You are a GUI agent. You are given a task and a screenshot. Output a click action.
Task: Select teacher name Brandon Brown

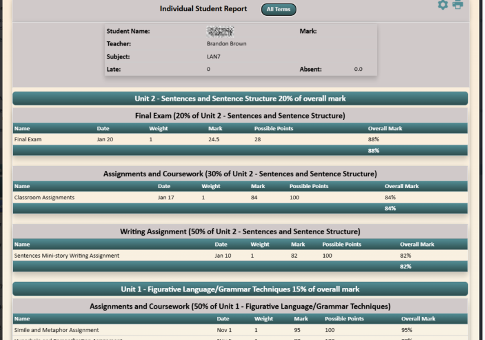click(227, 44)
